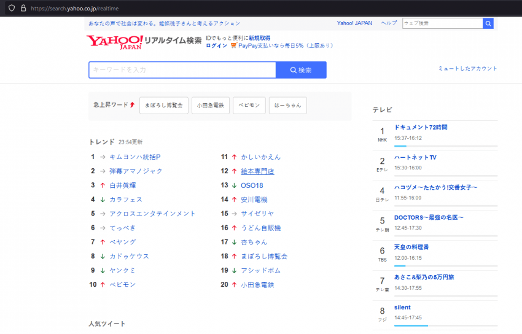The width and height of the screenshot is (522, 334).
Task: Click the ログイン link
Action: pyautogui.click(x=216, y=45)
